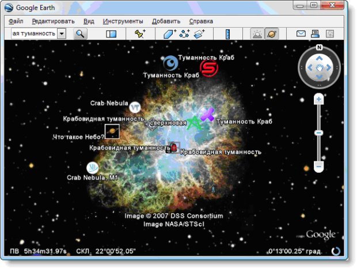357x269 pixels.
Task: Click the red S placemark icon
Action: [209, 68]
